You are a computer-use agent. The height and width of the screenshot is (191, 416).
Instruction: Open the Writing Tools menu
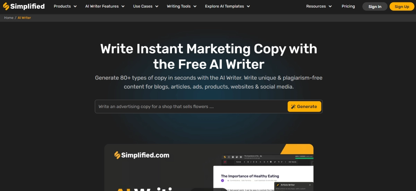click(182, 6)
